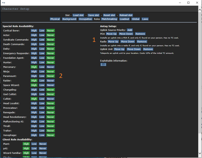Set Plant ghost role to Never
This screenshot has height=158, width=202.
(x=42, y=144)
